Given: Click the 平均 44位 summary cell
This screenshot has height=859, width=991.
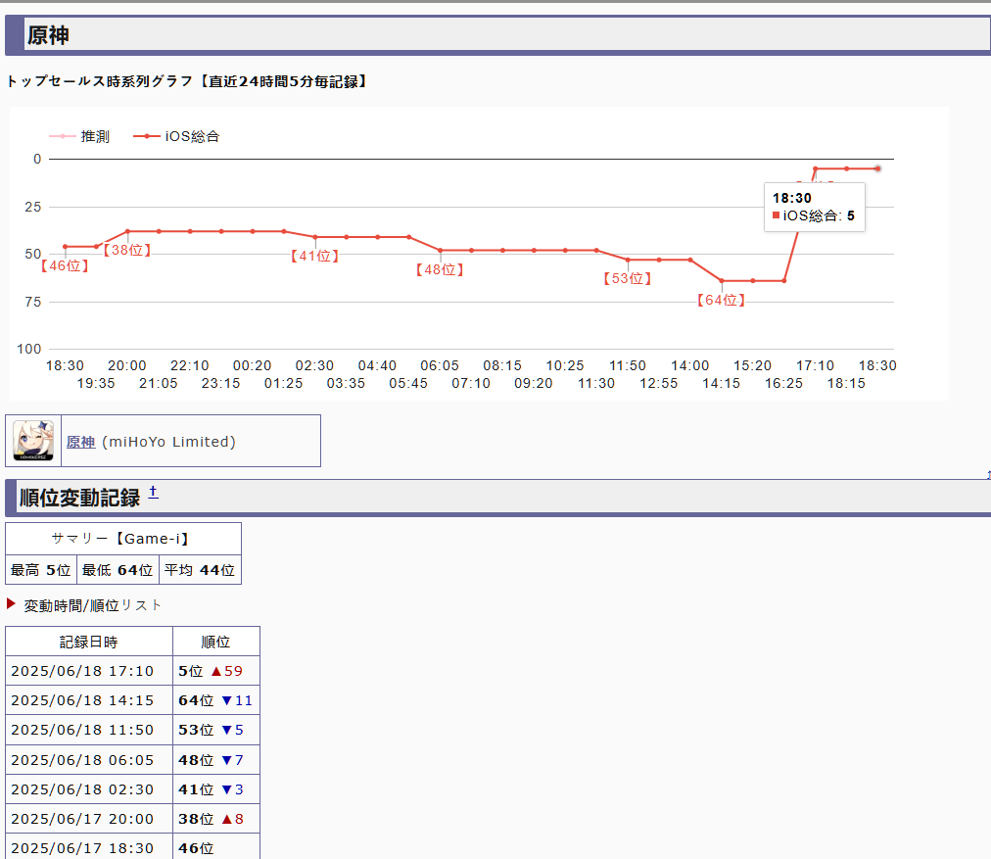Looking at the screenshot, I should (200, 570).
